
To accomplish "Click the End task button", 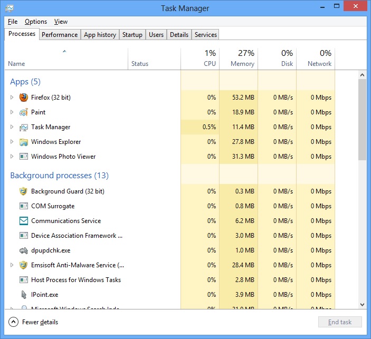I will click(340, 322).
